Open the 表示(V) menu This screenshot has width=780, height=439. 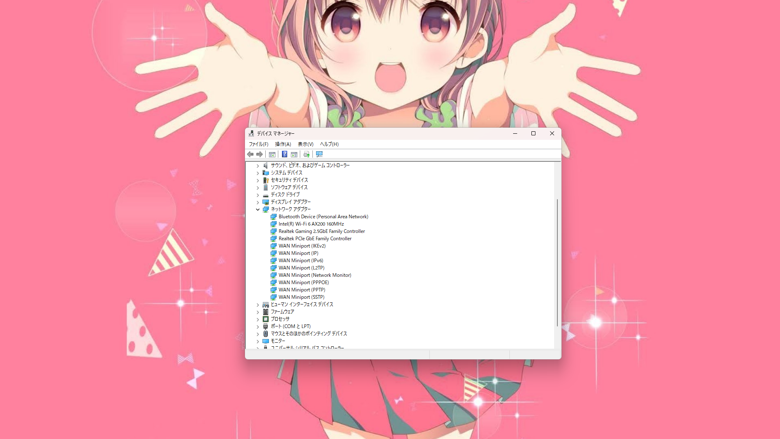pyautogui.click(x=305, y=144)
